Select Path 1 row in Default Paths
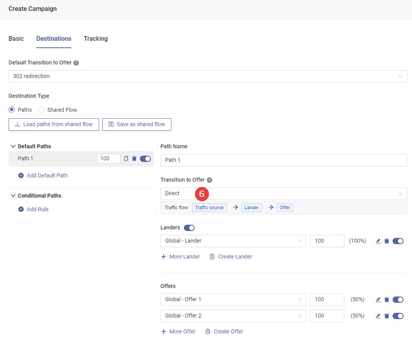The height and width of the screenshot is (340, 412). (x=81, y=158)
